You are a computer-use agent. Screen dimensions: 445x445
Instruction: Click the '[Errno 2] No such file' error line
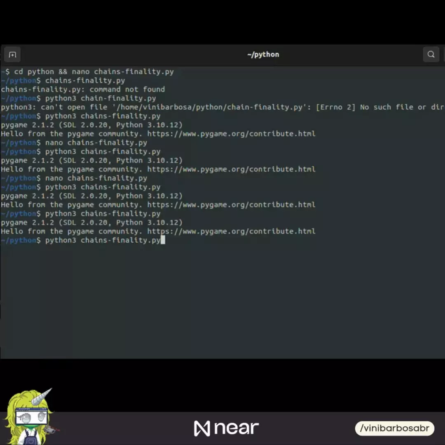[222, 107]
